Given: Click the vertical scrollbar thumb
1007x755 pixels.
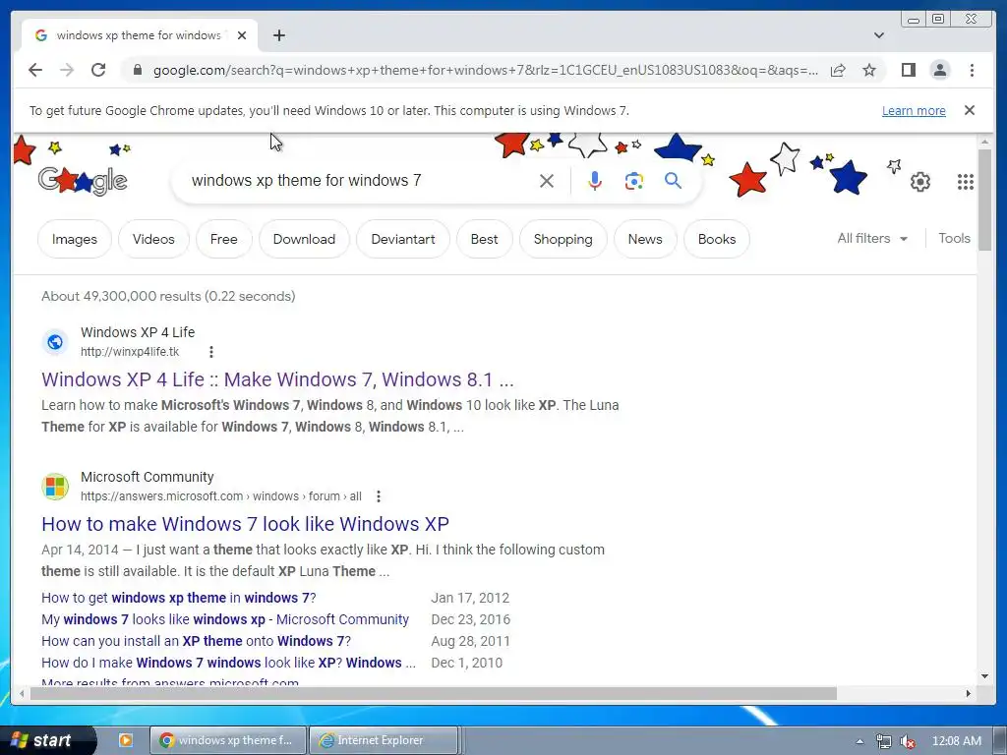Looking at the screenshot, I should pyautogui.click(x=984, y=201).
